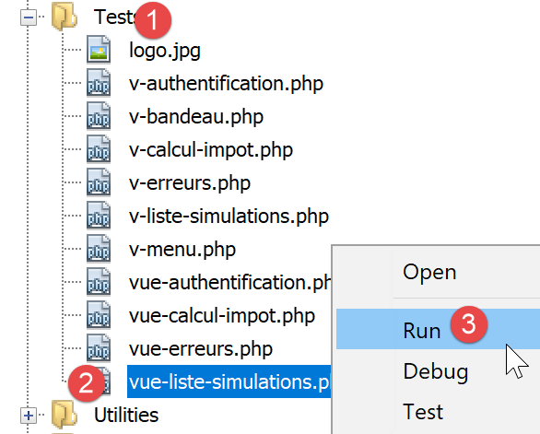The width and height of the screenshot is (540, 434).
Task: Select the Utilities folder label
Action: pos(126,415)
